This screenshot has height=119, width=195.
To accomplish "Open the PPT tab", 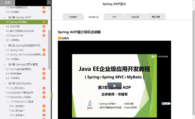I will 114,17.
